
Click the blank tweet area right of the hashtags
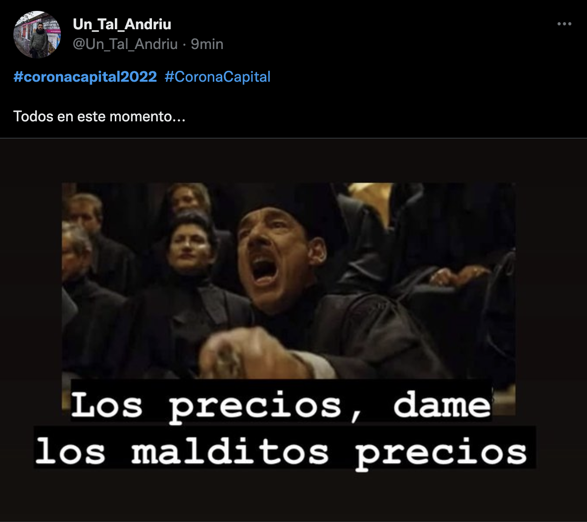pos(427,77)
